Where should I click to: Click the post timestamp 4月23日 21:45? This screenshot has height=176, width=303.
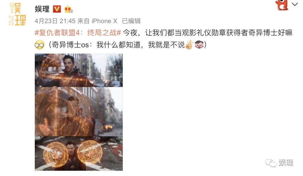pos(55,21)
